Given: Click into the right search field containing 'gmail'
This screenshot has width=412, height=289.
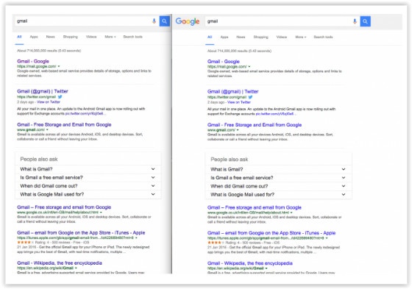Looking at the screenshot, I should pyautogui.click(x=279, y=21).
